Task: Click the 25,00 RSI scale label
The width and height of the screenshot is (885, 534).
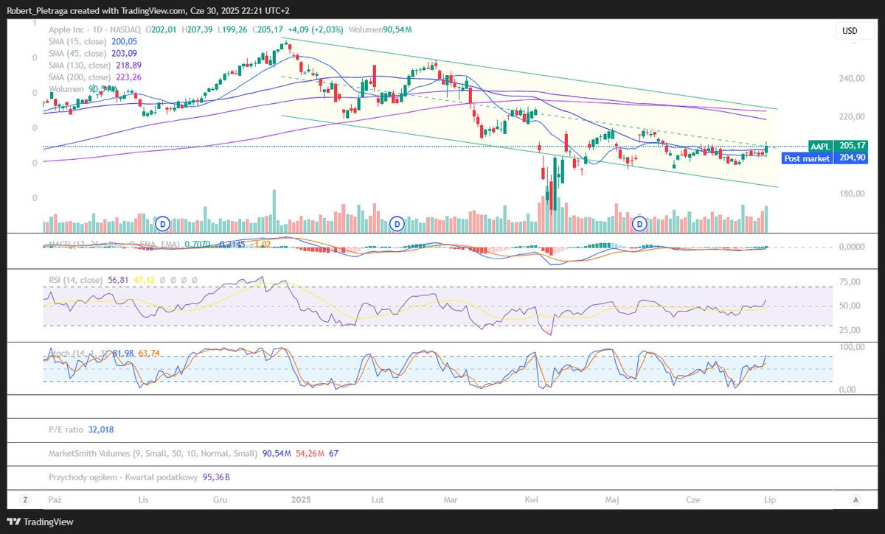Action: (851, 329)
